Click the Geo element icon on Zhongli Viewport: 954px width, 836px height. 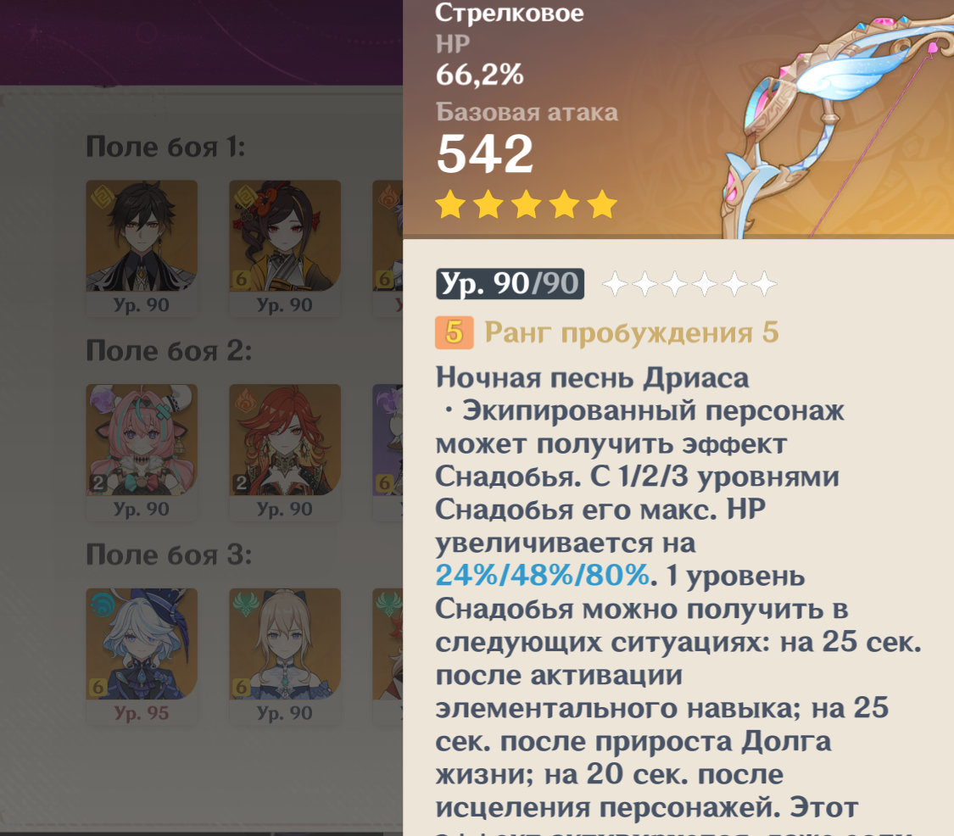[x=101, y=196]
